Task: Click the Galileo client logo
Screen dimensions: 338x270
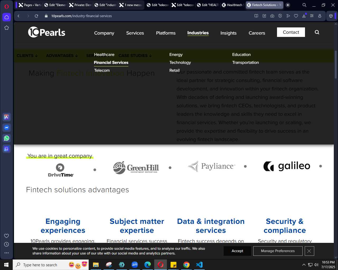Action: point(287,166)
